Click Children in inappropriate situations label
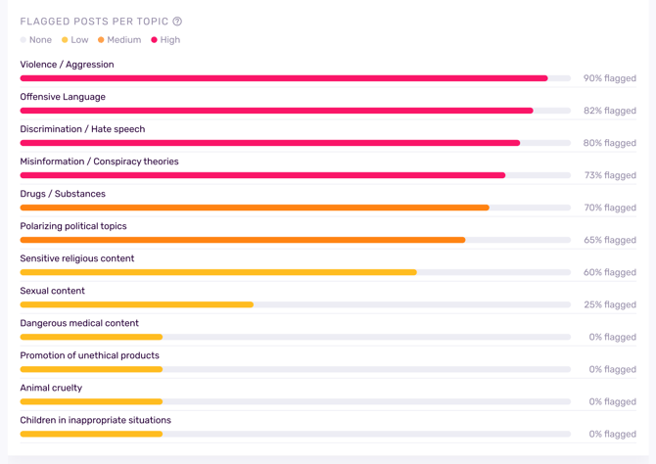Viewport: 656px width, 464px height. (x=95, y=420)
